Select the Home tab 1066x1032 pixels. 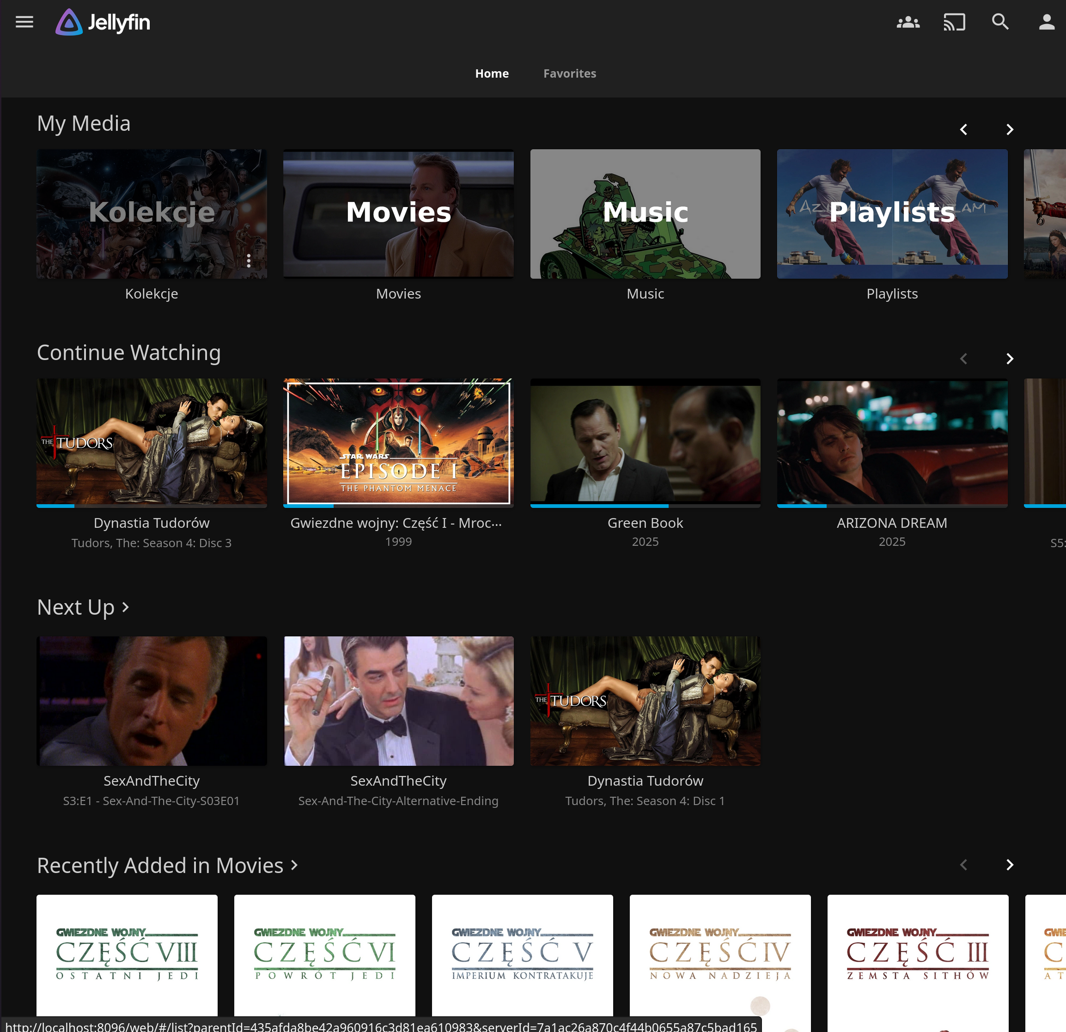[x=492, y=73]
